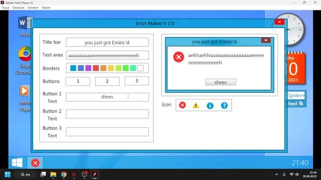Show hidden system tray icons
The height and width of the screenshot is (180, 321).
tap(276, 174)
